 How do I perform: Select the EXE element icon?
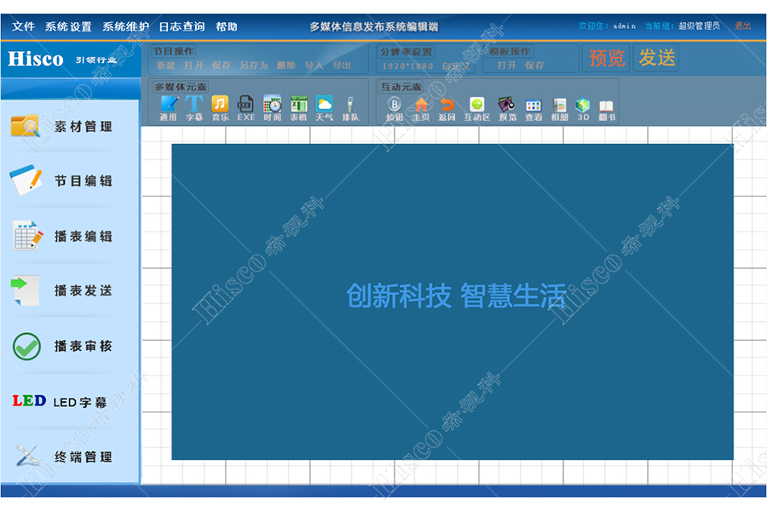click(245, 106)
